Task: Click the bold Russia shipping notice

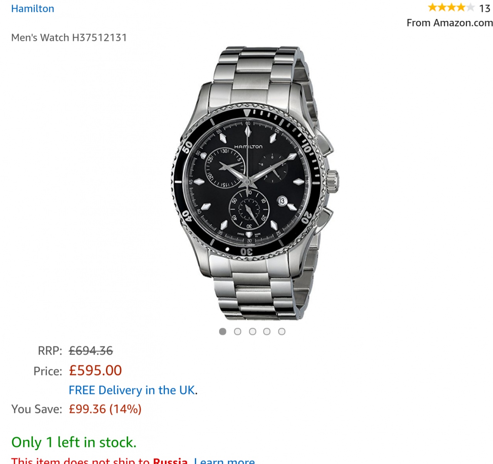Action: click(x=170, y=461)
